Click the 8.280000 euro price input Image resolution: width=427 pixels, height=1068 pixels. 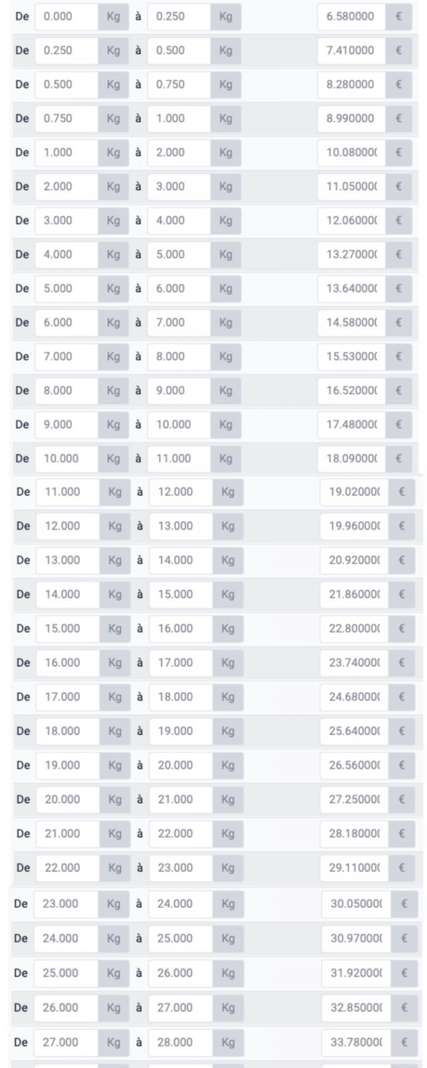pyautogui.click(x=352, y=85)
